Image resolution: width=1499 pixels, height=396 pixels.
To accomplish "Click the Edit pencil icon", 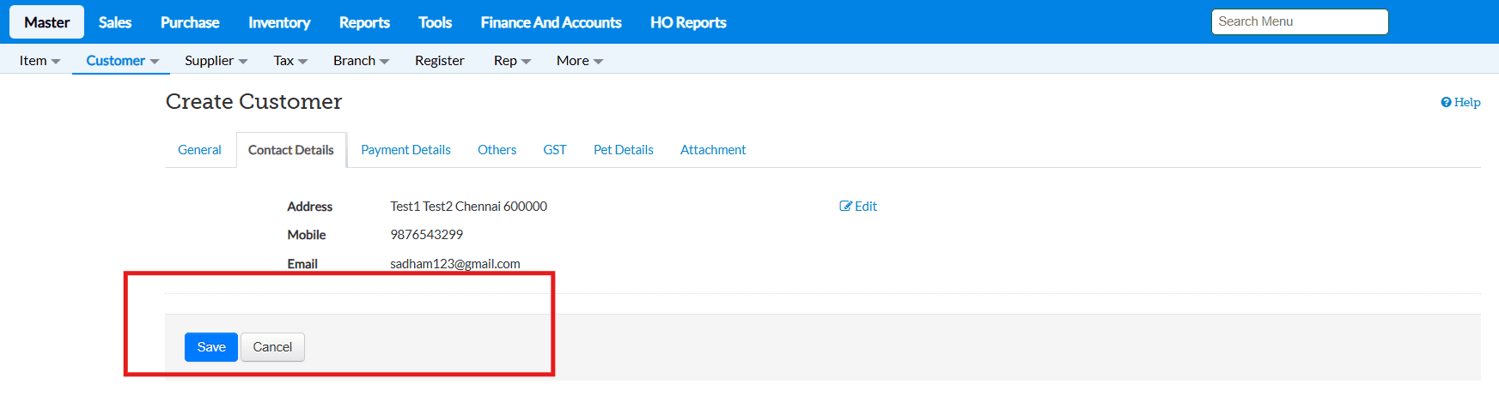I will [846, 207].
